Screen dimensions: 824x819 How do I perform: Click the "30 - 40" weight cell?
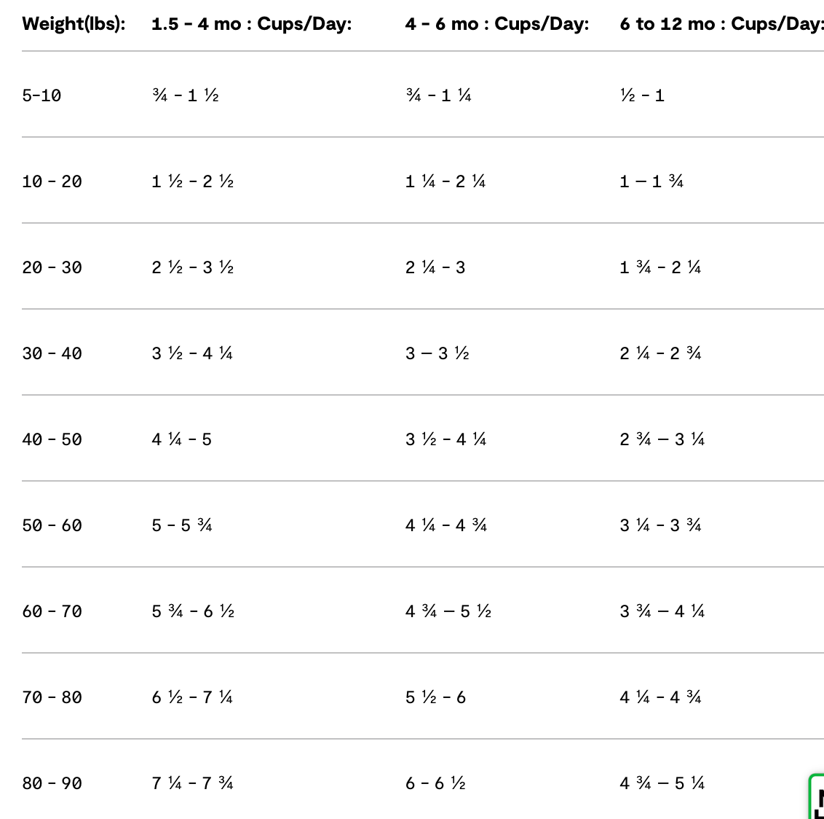pyautogui.click(x=52, y=353)
